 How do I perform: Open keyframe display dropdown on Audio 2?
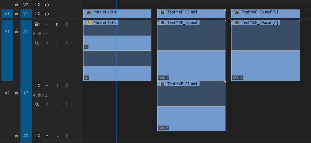[37, 104]
